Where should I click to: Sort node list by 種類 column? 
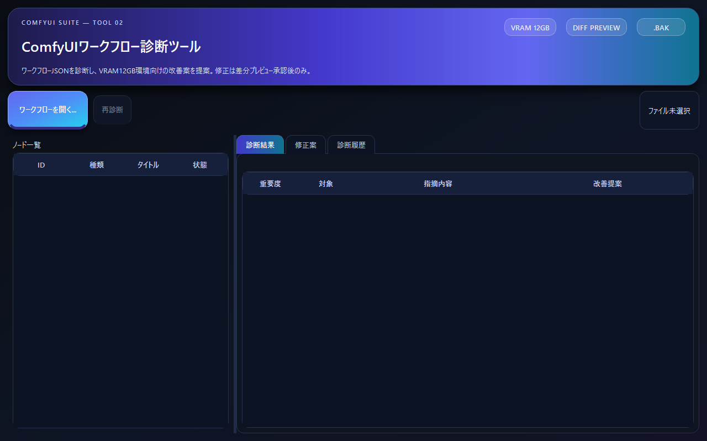(97, 165)
